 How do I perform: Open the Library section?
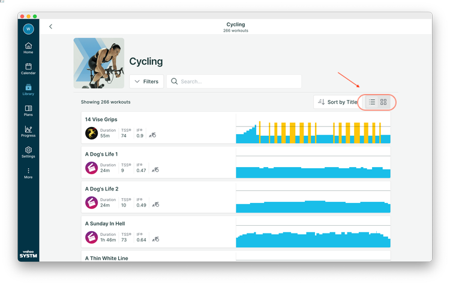(x=28, y=90)
